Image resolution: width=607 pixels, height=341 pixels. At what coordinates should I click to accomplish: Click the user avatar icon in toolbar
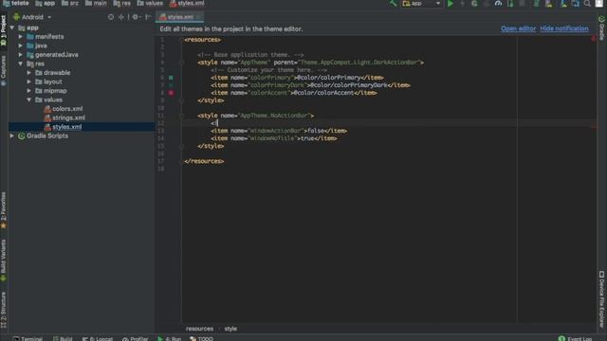(x=598, y=4)
